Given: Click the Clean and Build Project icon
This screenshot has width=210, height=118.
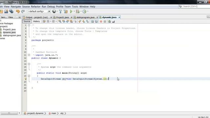Looking at the screenshot, I should coord(66,11).
